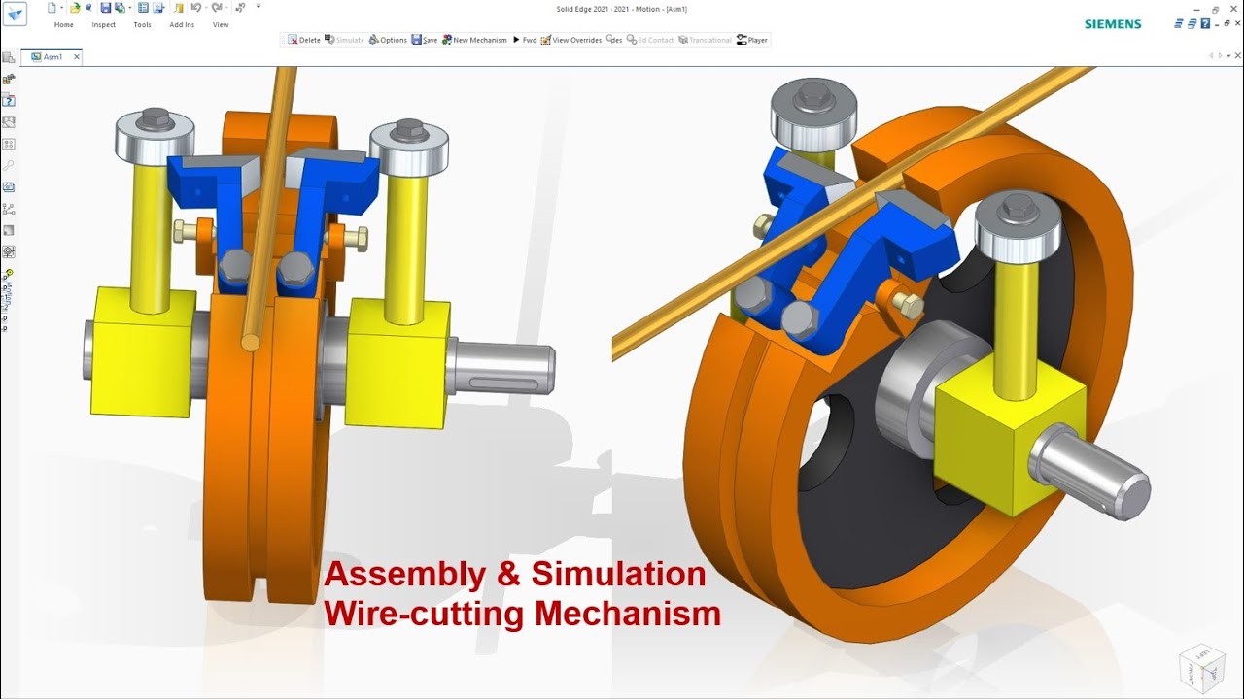1244x699 pixels.
Task: Expand the Save All dropdown arrow
Action: point(128,8)
